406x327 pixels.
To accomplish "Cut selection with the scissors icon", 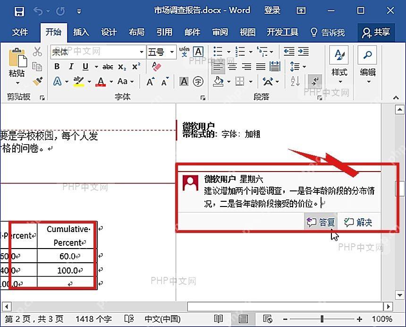I will (x=38, y=52).
